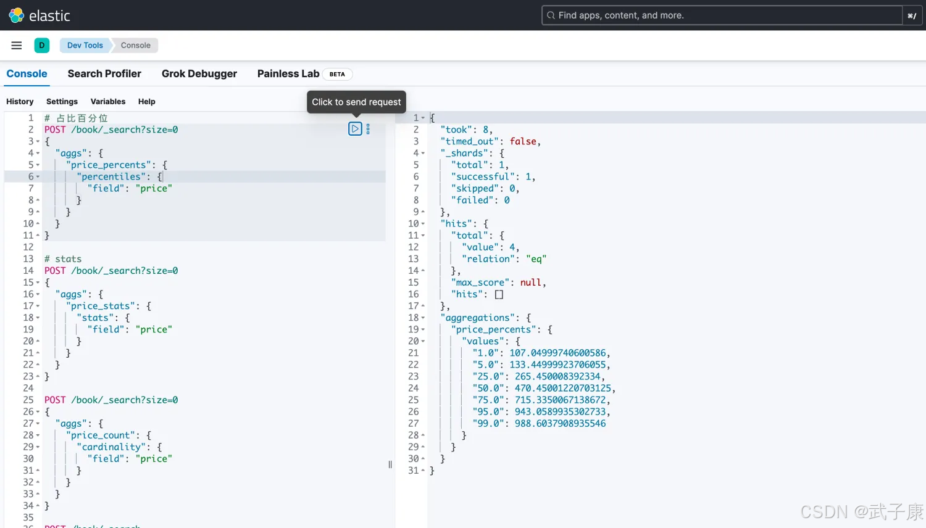The height and width of the screenshot is (528, 926).
Task: Collapse "price_stats" fold arrow at line 17
Action: coord(38,306)
